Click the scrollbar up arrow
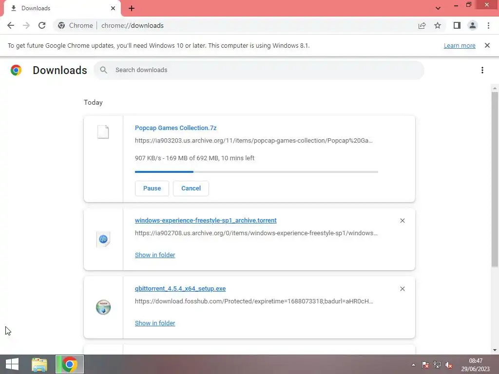 (x=495, y=88)
